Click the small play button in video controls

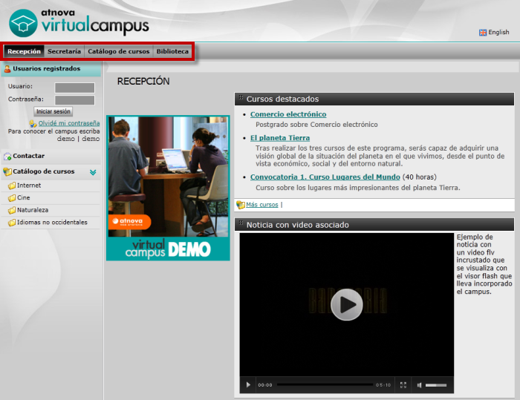tap(248, 384)
